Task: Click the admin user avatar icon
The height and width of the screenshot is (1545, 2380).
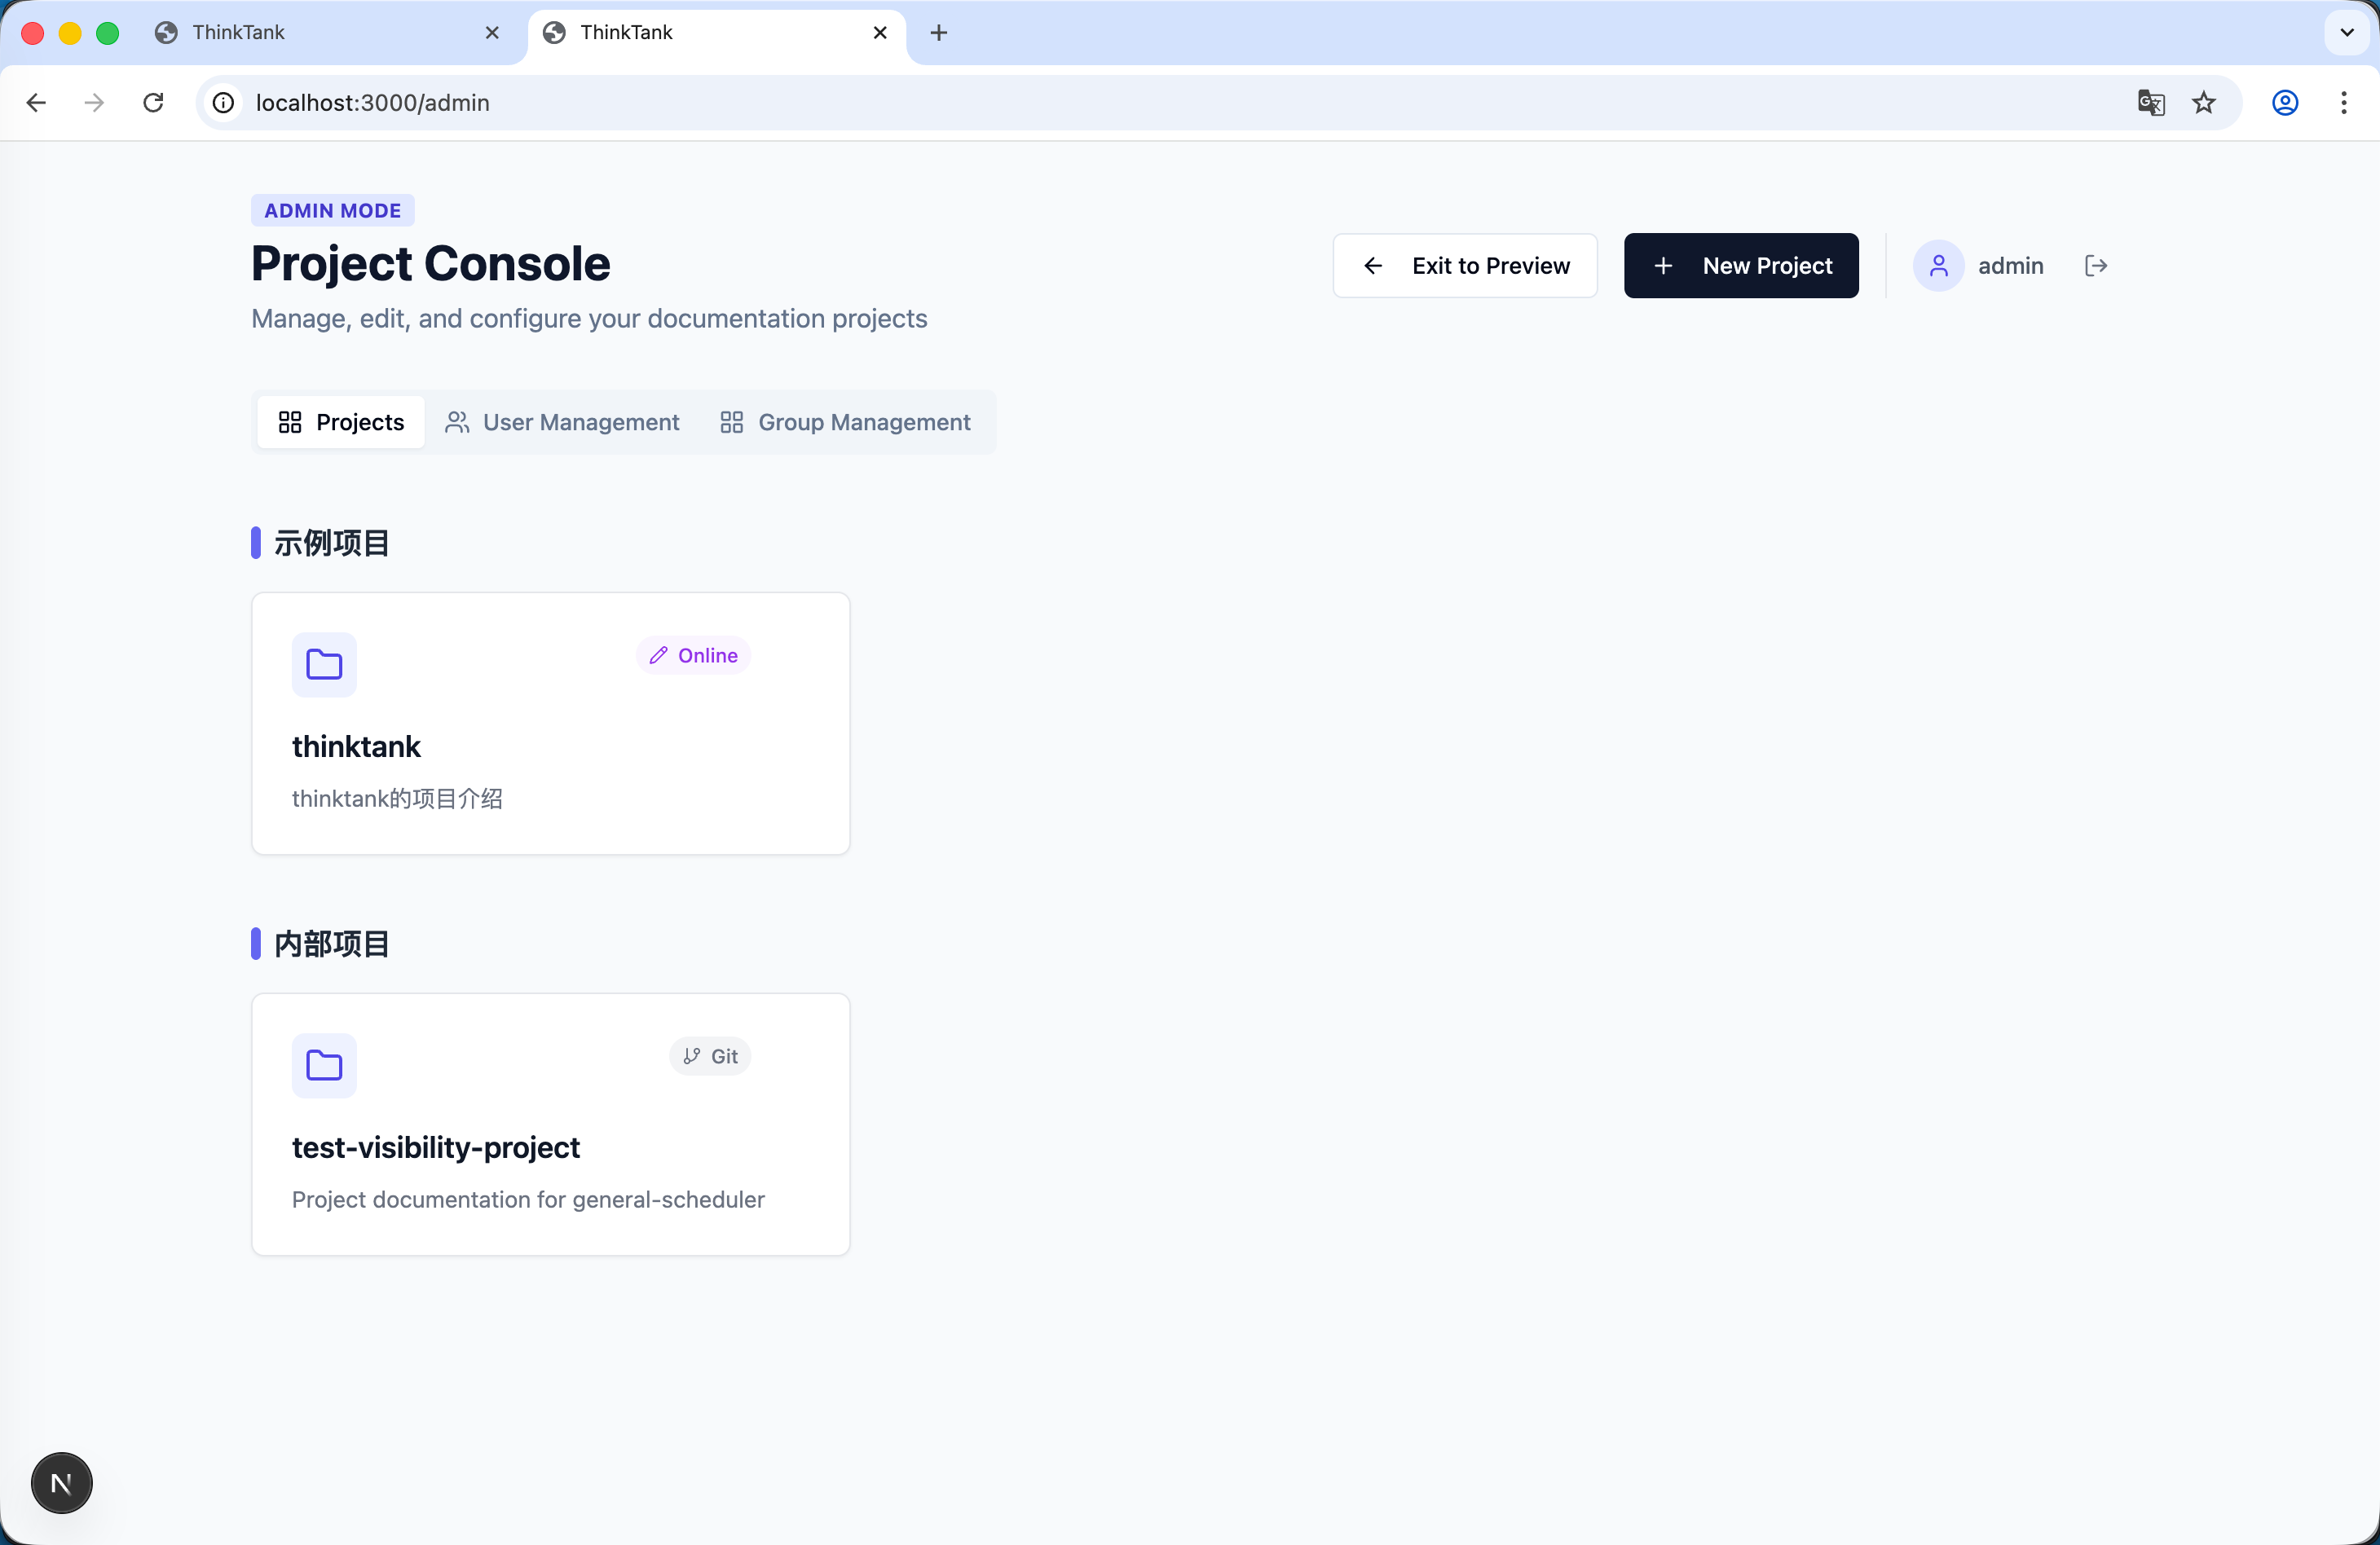Action: (x=1938, y=266)
